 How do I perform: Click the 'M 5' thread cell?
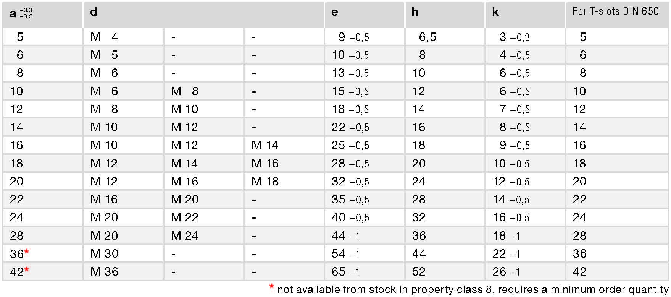(104, 55)
